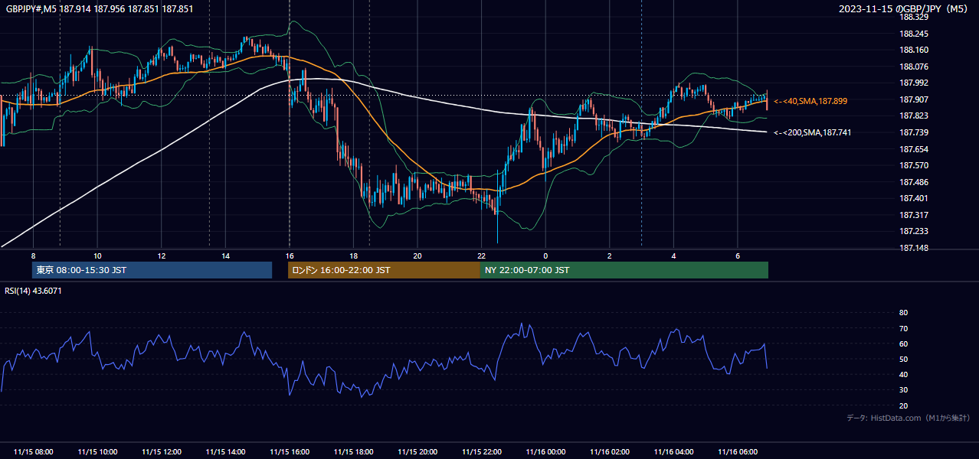Click the 11/15 08:00 time label
Image resolution: width=979 pixels, height=459 pixels.
(x=34, y=452)
